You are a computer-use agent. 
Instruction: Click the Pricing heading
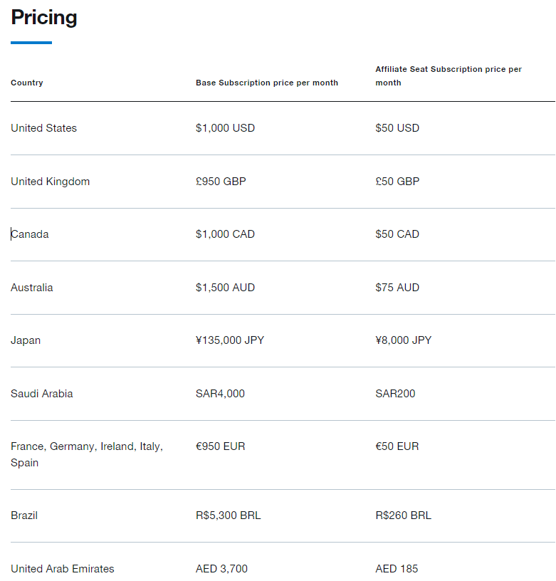[x=44, y=18]
